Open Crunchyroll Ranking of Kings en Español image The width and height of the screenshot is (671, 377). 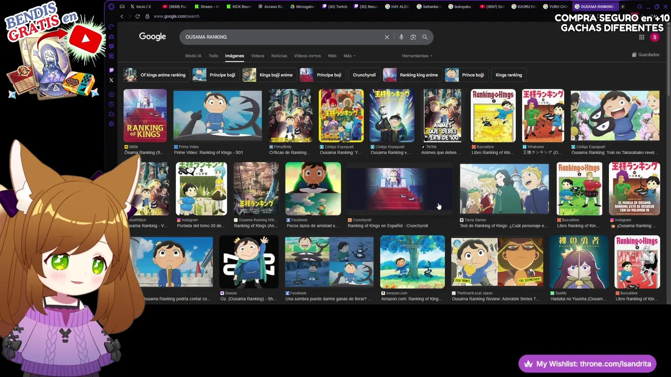tap(400, 189)
